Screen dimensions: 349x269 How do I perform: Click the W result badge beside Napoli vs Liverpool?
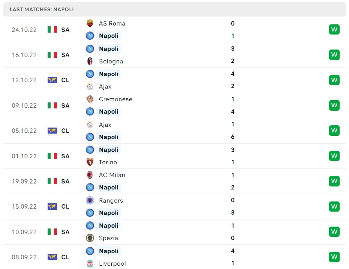(334, 257)
